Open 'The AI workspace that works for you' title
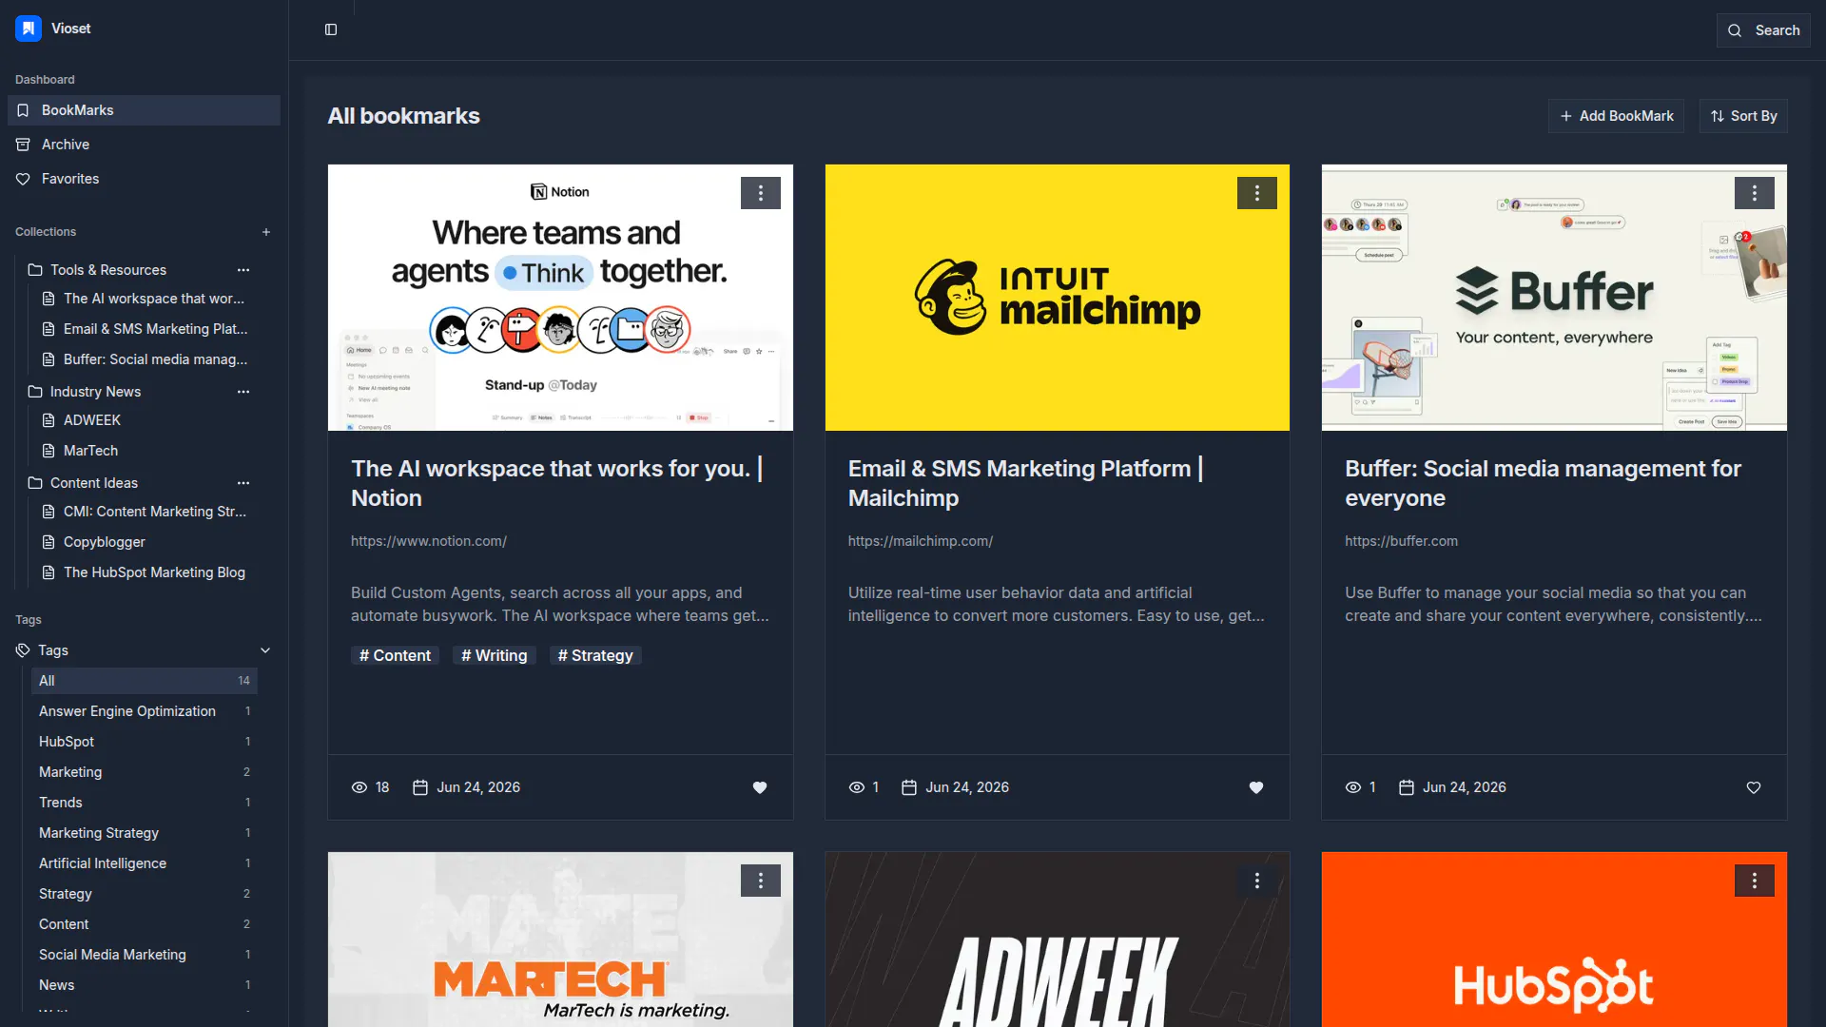Screen dimensions: 1826x1027 pos(557,483)
